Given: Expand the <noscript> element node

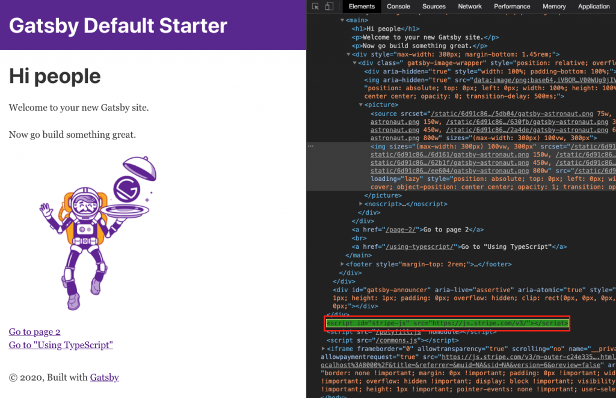Looking at the screenshot, I should coord(361,204).
